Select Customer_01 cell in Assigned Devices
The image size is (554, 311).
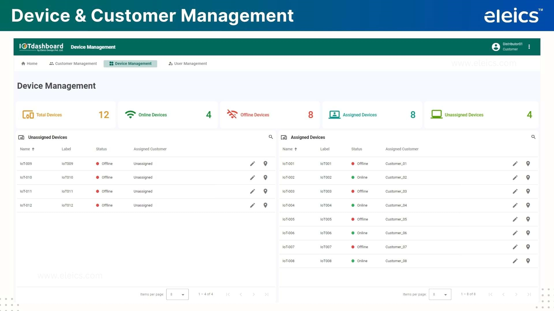click(396, 164)
